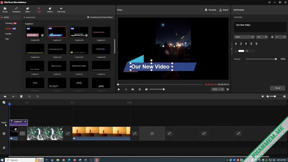This screenshot has height=162, width=288.
Task: Open the Template button
Action: (211, 10)
